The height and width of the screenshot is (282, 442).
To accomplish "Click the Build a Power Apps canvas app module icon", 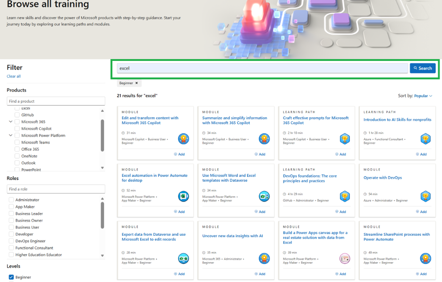I will tap(345, 258).
